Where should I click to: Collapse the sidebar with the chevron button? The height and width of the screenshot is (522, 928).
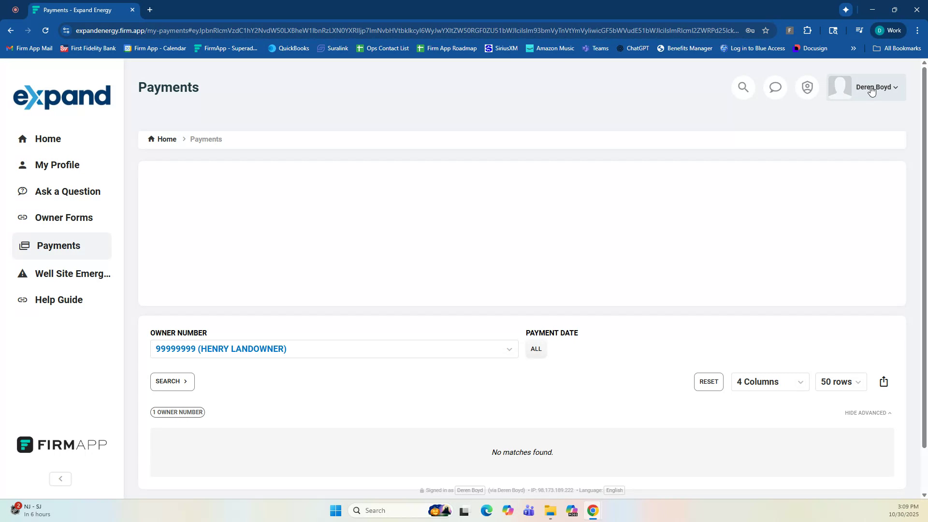pyautogui.click(x=60, y=478)
